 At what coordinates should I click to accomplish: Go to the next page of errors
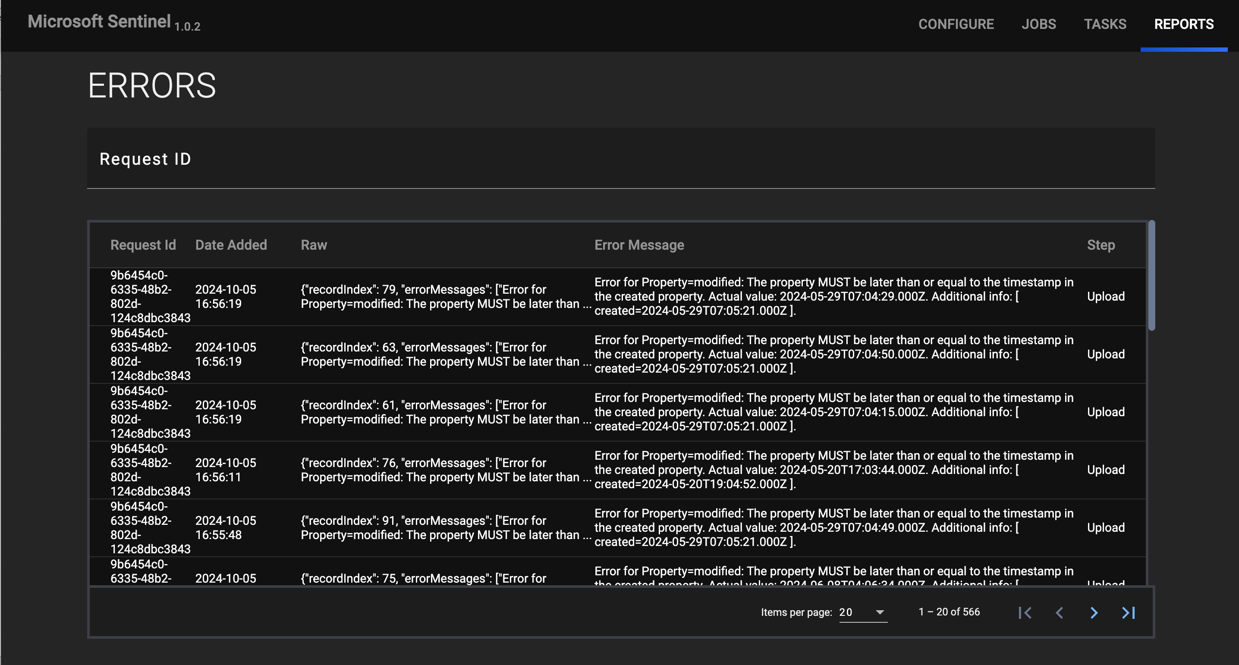tap(1094, 612)
